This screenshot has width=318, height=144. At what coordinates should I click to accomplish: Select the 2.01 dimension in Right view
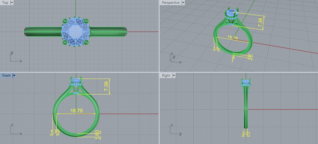246,134
